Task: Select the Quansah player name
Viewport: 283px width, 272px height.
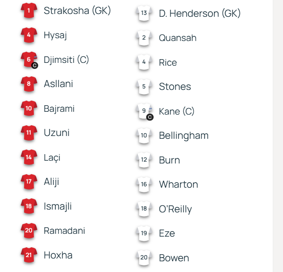Action: click(x=177, y=38)
